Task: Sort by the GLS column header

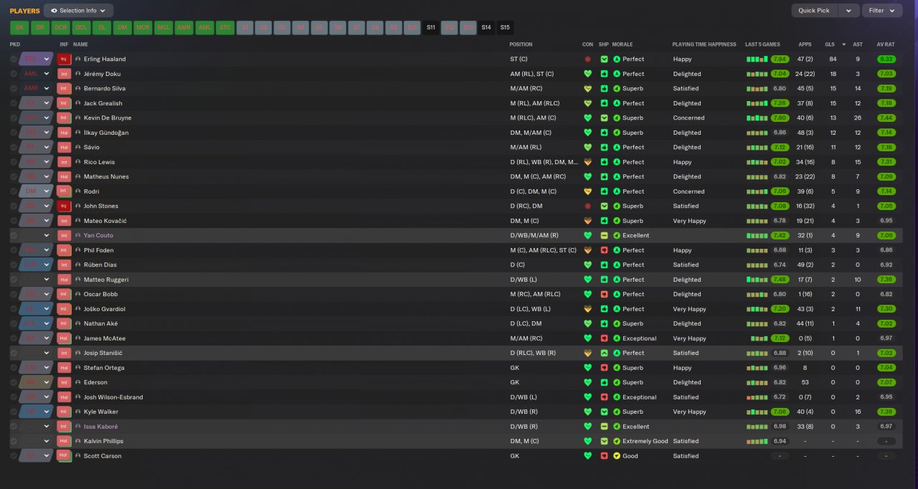Action: (x=831, y=44)
